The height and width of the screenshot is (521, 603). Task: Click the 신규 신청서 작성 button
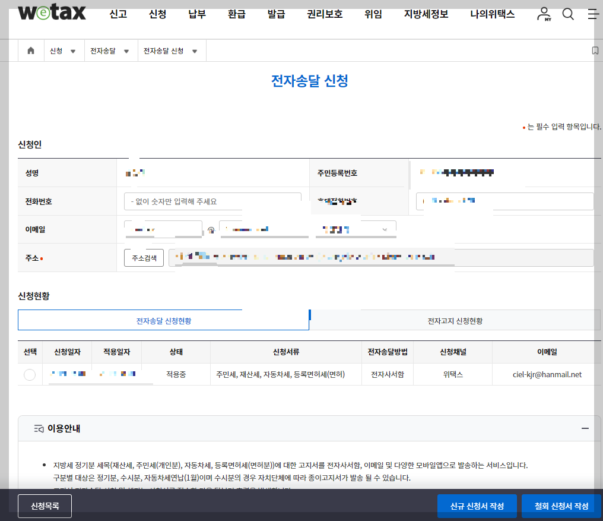pyautogui.click(x=477, y=506)
